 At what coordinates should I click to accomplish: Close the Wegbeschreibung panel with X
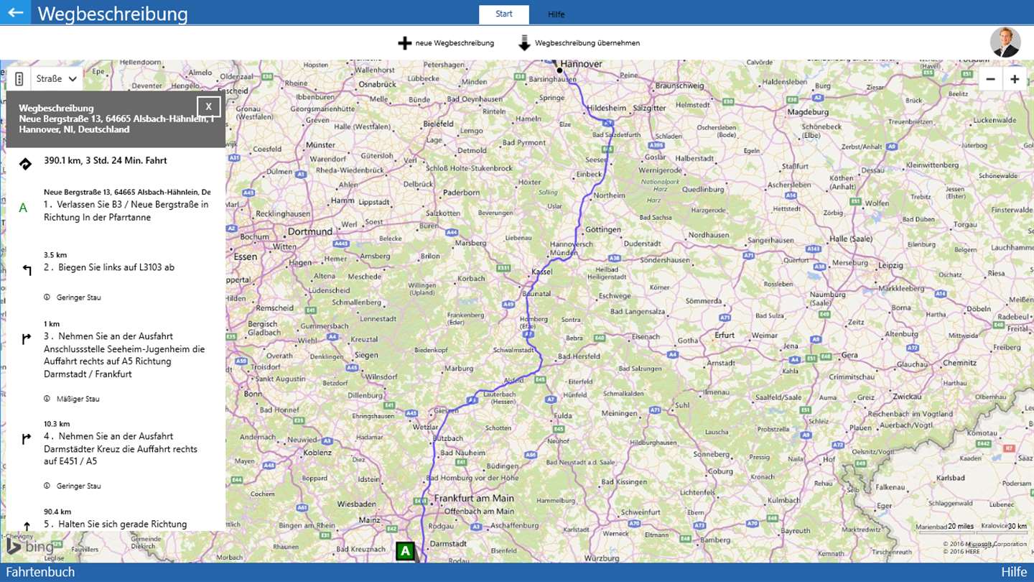coord(208,106)
